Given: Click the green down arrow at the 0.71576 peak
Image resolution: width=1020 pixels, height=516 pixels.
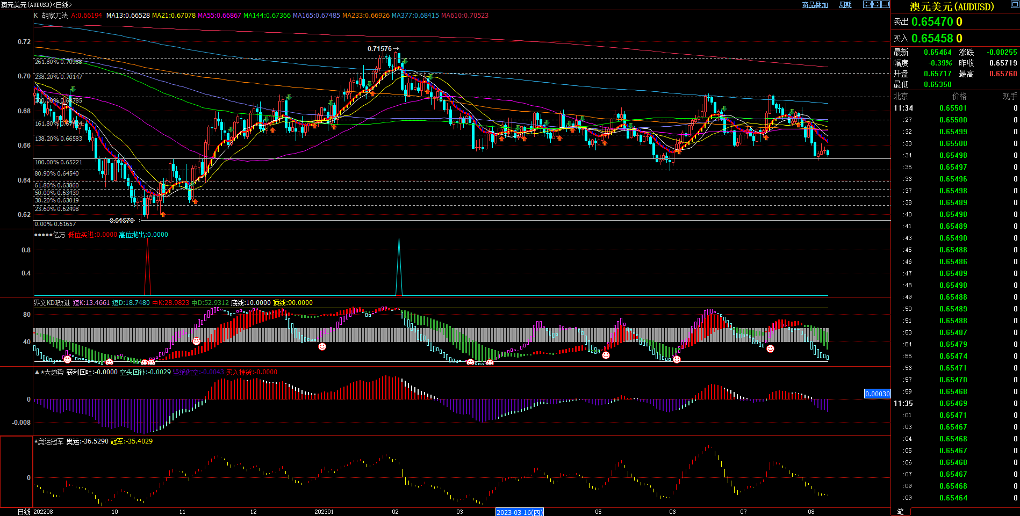Looking at the screenshot, I should tap(404, 63).
